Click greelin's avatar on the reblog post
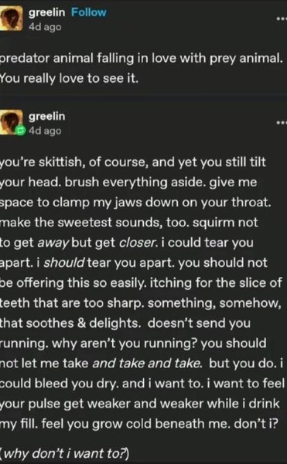287x464 pixels. 12,122
